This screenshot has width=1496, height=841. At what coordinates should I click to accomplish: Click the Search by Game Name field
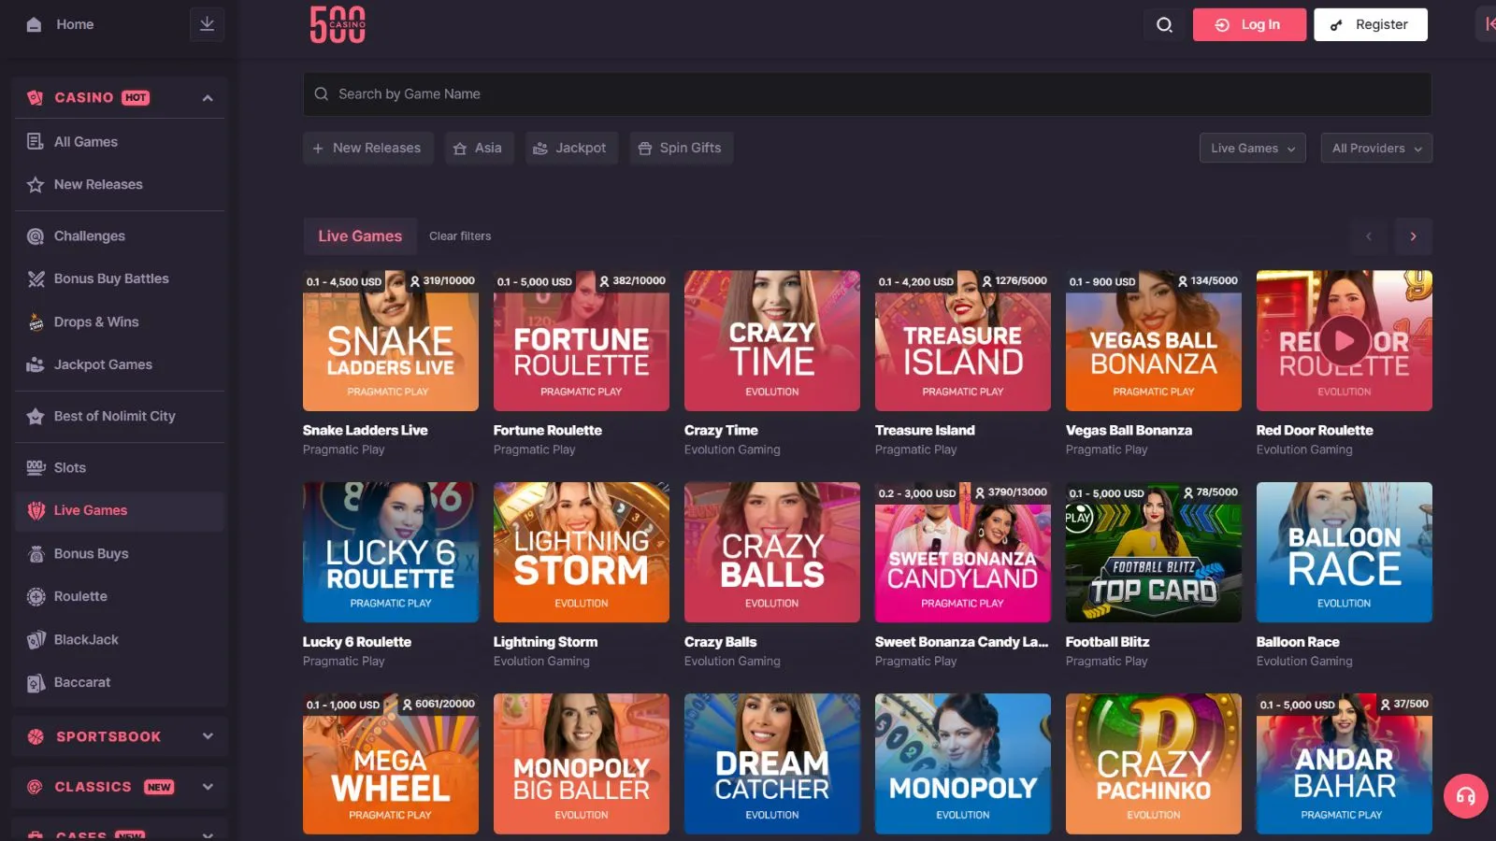pos(867,94)
